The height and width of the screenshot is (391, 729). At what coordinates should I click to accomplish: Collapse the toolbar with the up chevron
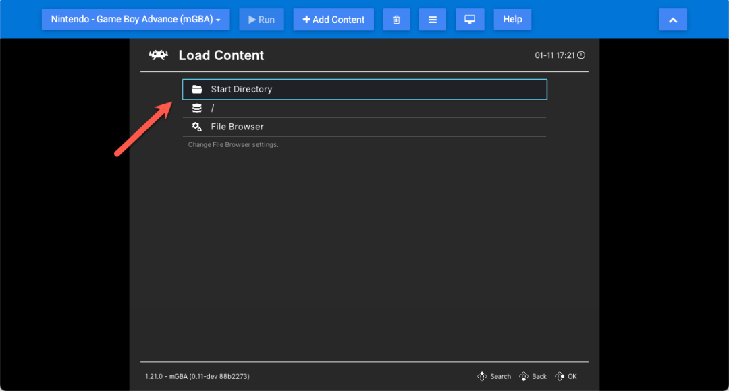coord(673,20)
